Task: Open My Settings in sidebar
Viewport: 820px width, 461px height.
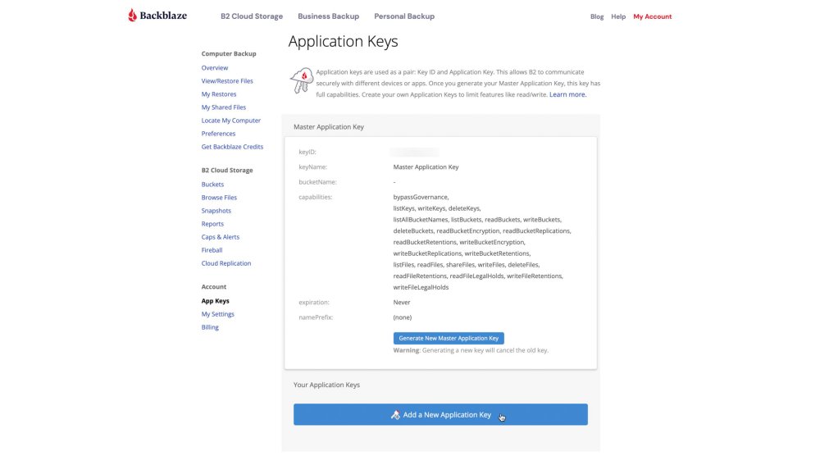Action: point(218,314)
